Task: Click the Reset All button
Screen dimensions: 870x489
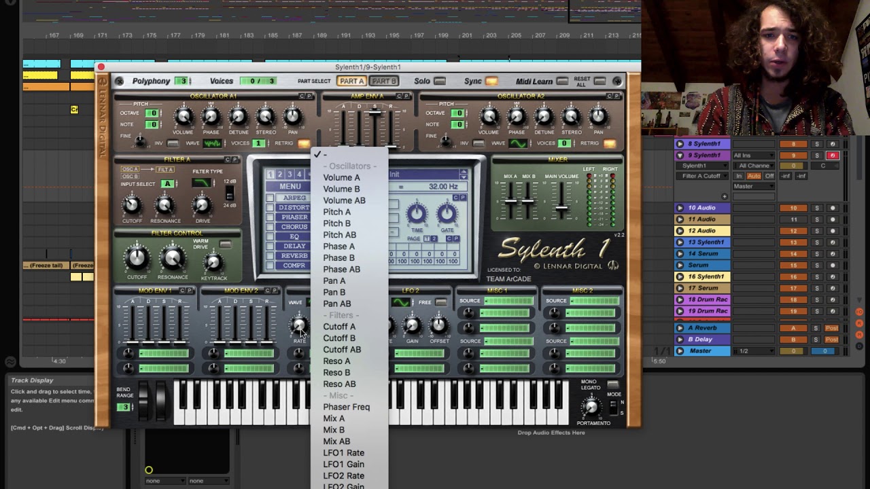Action: click(x=599, y=81)
